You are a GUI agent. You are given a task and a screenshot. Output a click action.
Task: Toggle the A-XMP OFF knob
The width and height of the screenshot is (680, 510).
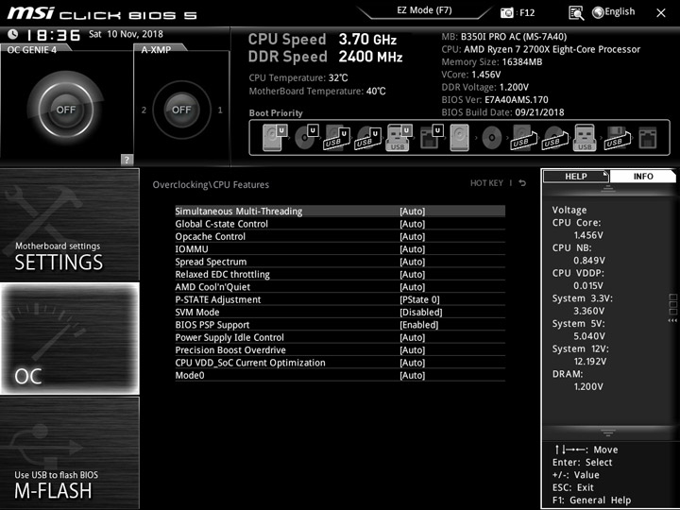tap(181, 110)
